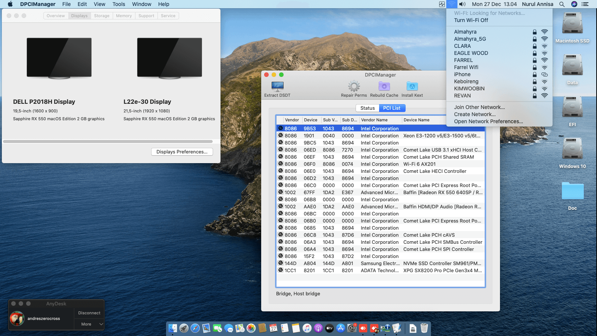Image resolution: width=597 pixels, height=336 pixels.
Task: Expand the More dropdown in AnyDesk
Action: tap(90, 324)
